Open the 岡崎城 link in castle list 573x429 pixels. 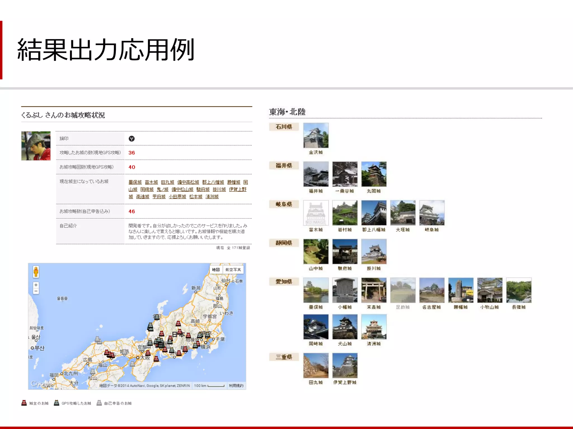147,189
